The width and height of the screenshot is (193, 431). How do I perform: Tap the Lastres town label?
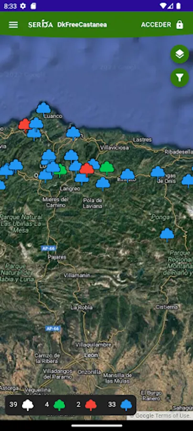142,140
